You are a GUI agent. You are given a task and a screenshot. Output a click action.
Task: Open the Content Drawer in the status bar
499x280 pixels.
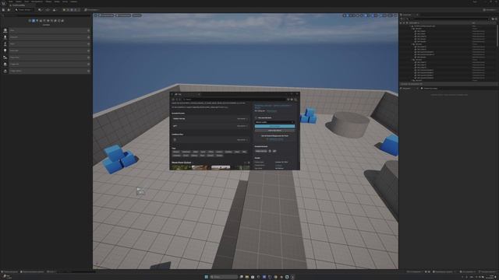pos(9,271)
